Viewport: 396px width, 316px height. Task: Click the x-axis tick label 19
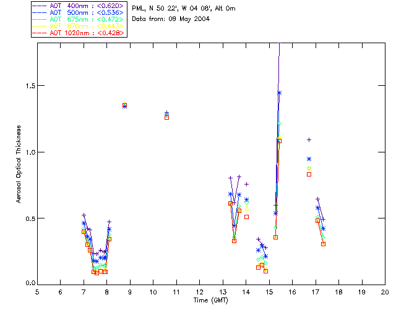click(x=362, y=292)
